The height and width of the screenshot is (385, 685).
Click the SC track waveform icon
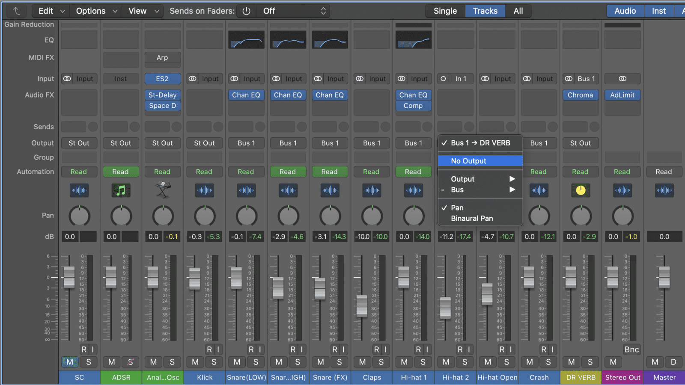79,190
